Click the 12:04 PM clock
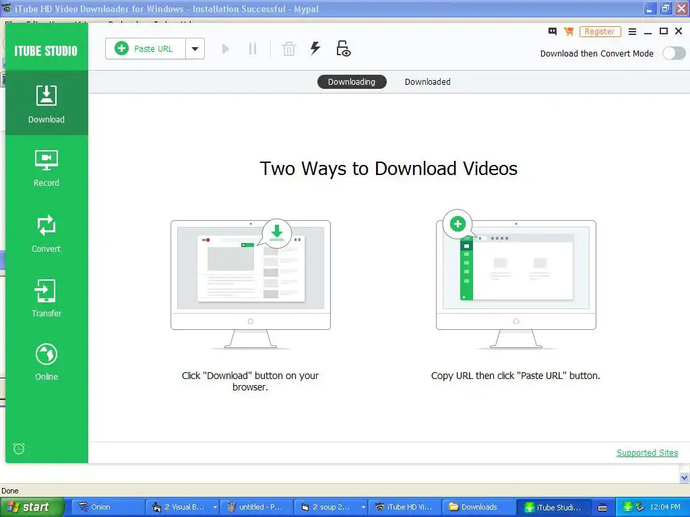This screenshot has width=690, height=517. click(x=664, y=508)
